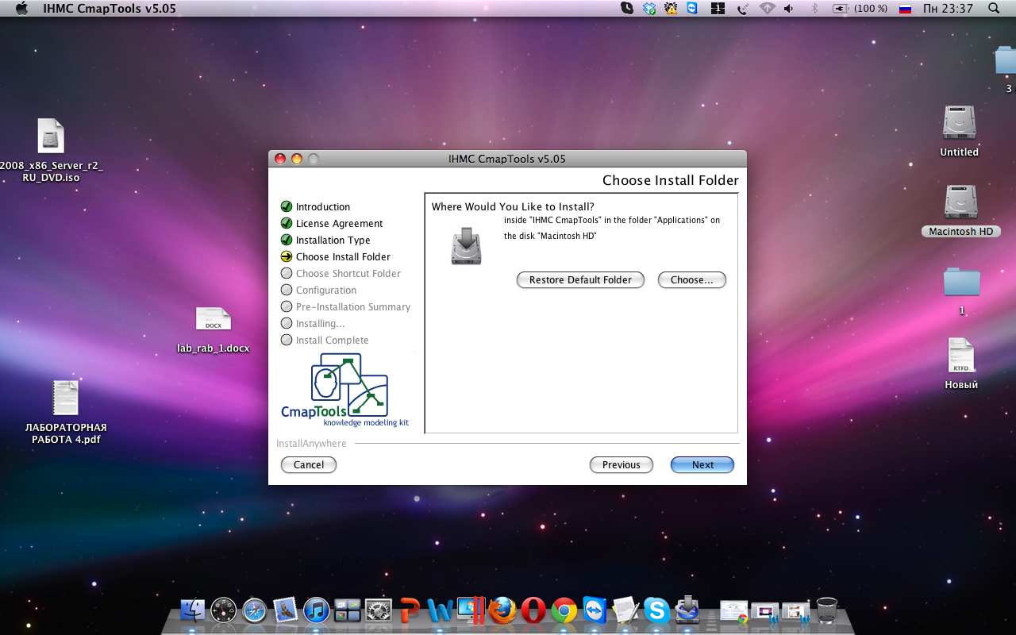Click the License Agreement step

[x=332, y=223]
